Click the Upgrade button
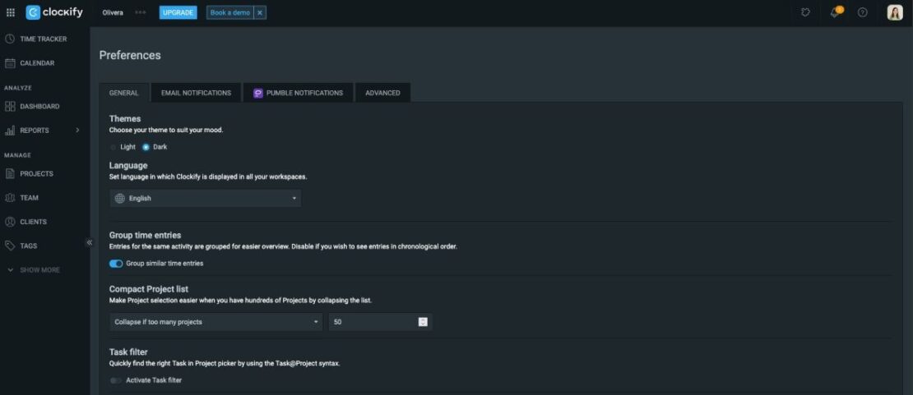 click(x=178, y=12)
